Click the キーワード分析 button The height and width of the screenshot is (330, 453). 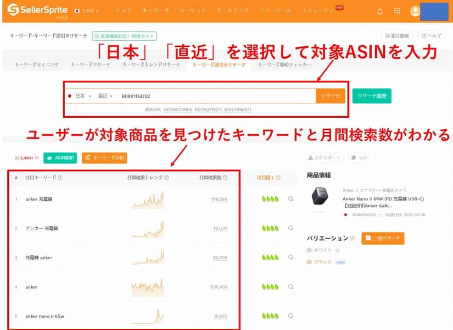tap(104, 158)
